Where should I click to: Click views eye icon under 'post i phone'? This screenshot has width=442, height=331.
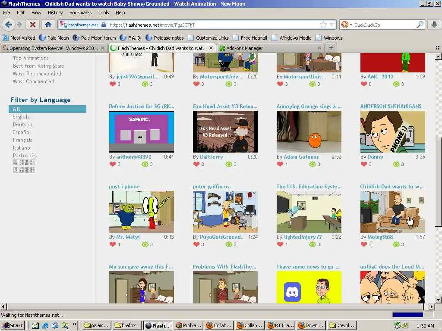click(x=145, y=244)
